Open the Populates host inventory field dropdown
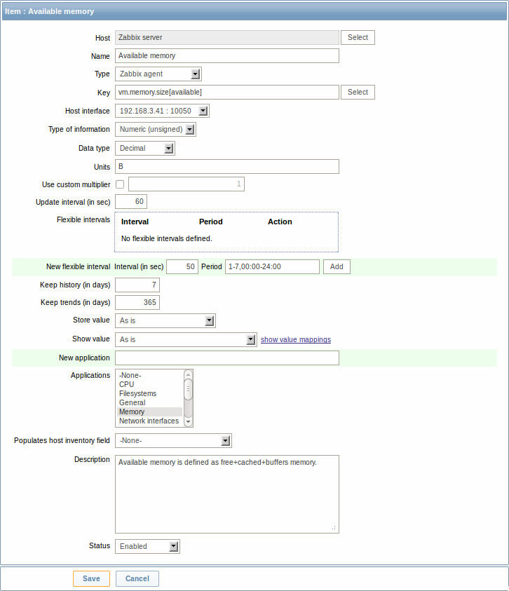The height and width of the screenshot is (591, 509). pos(173,440)
